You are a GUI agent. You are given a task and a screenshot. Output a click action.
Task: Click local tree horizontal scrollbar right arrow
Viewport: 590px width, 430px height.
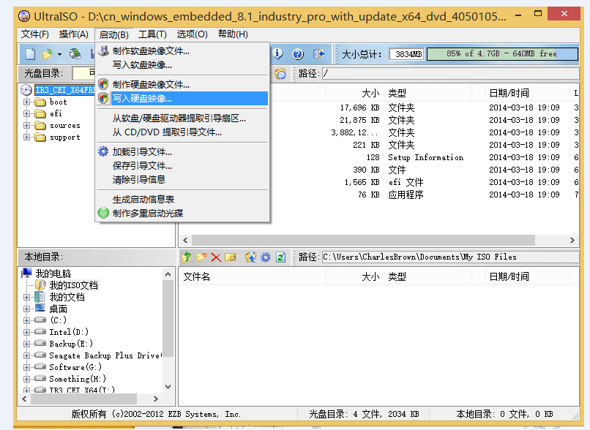pyautogui.click(x=156, y=399)
